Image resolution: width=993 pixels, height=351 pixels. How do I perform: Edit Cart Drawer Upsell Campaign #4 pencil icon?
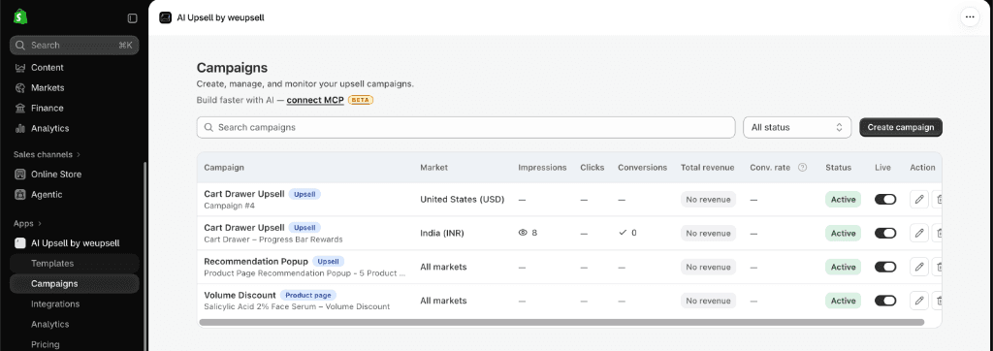coord(919,200)
